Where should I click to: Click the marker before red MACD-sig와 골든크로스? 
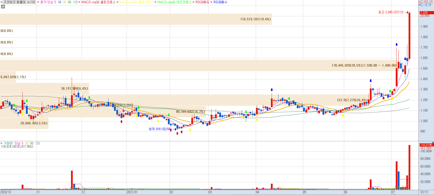(80, 2)
